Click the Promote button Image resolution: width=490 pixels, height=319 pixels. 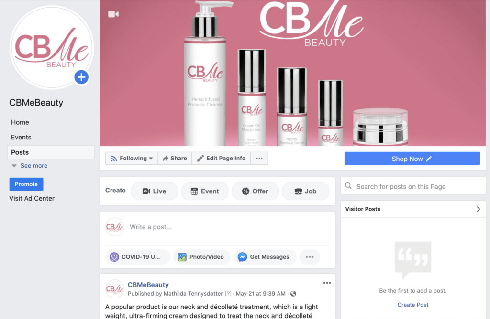click(x=26, y=184)
